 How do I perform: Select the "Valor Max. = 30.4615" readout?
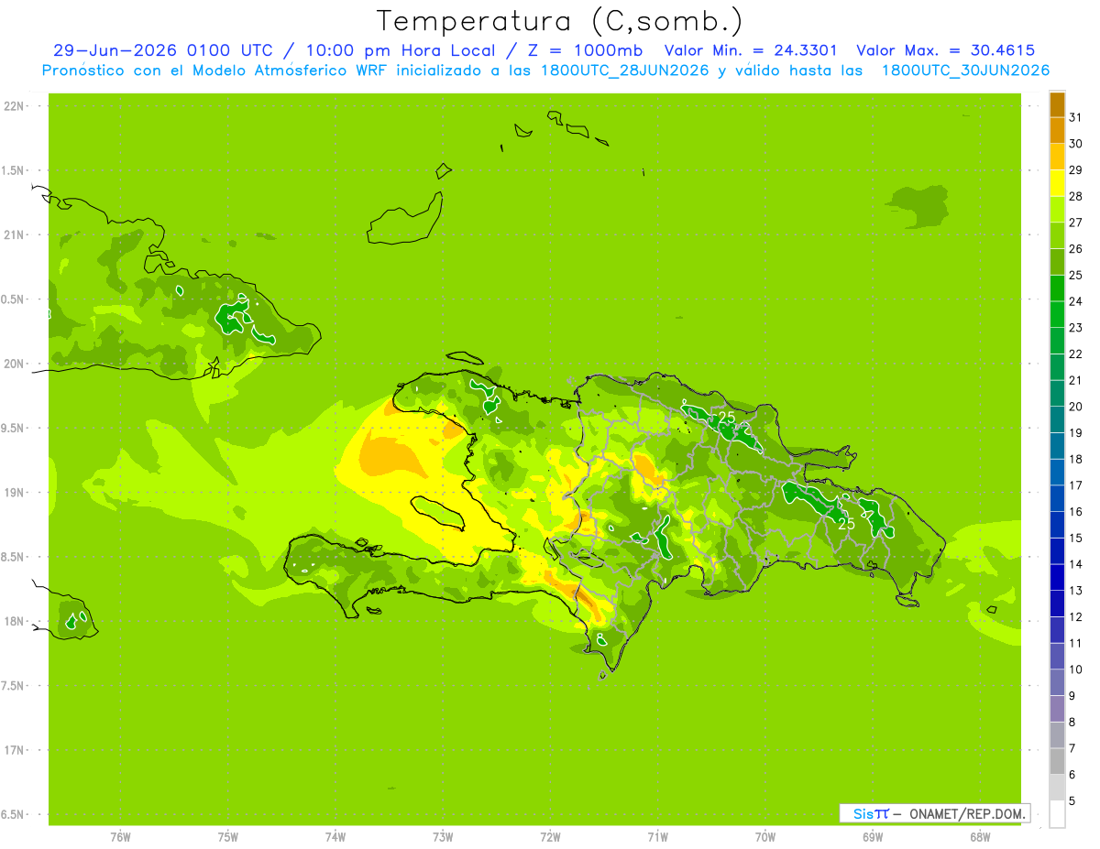[946, 51]
